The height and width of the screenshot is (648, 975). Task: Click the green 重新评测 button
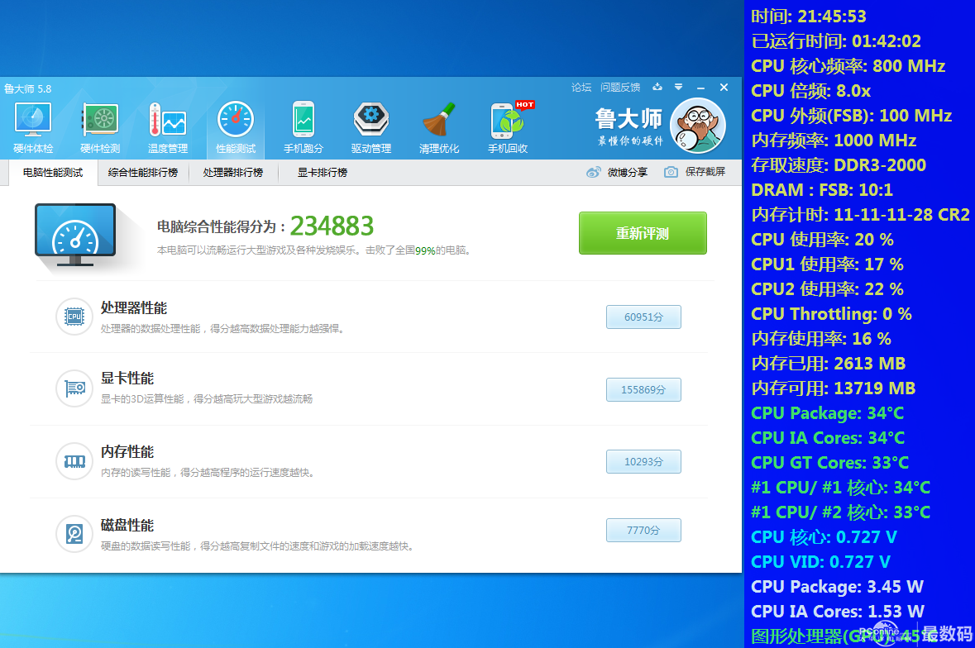click(643, 233)
